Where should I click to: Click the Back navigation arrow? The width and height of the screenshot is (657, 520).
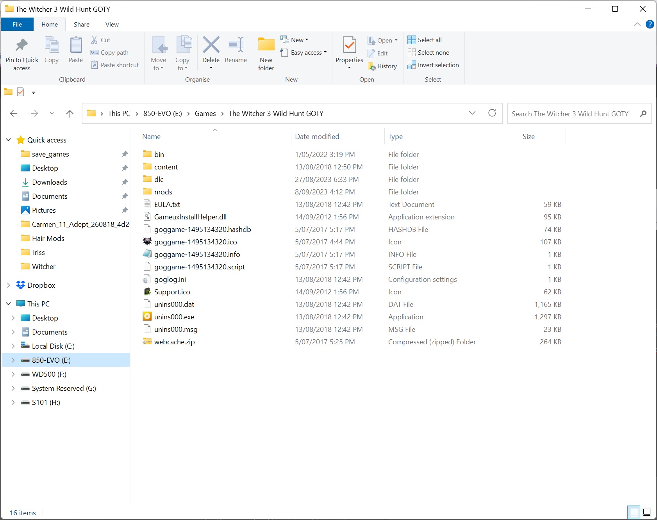[x=13, y=114]
